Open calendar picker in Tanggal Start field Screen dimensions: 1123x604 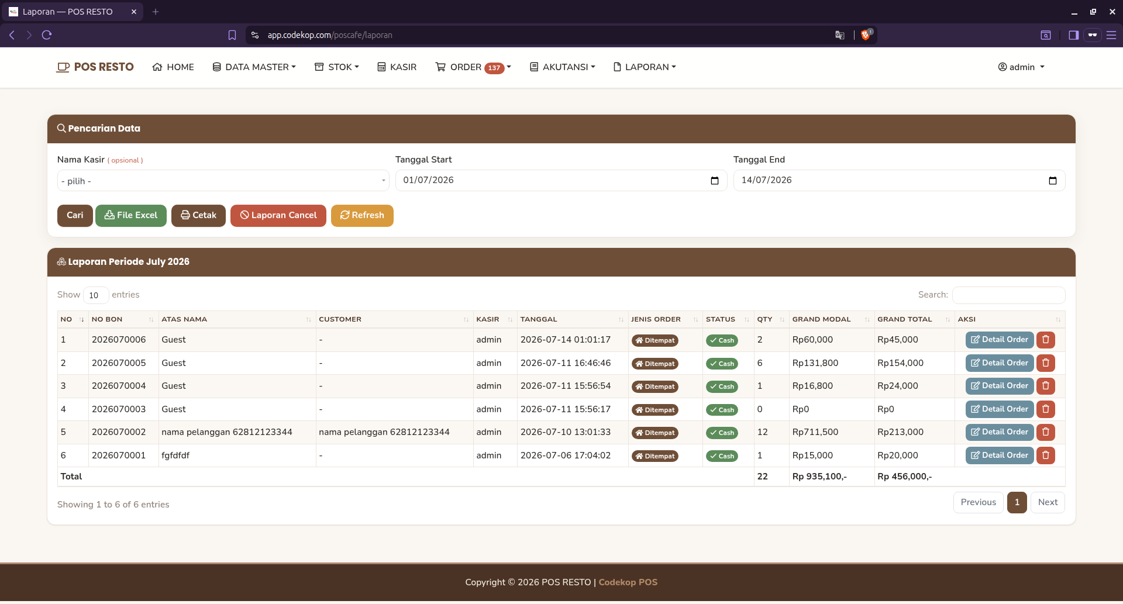click(x=714, y=181)
